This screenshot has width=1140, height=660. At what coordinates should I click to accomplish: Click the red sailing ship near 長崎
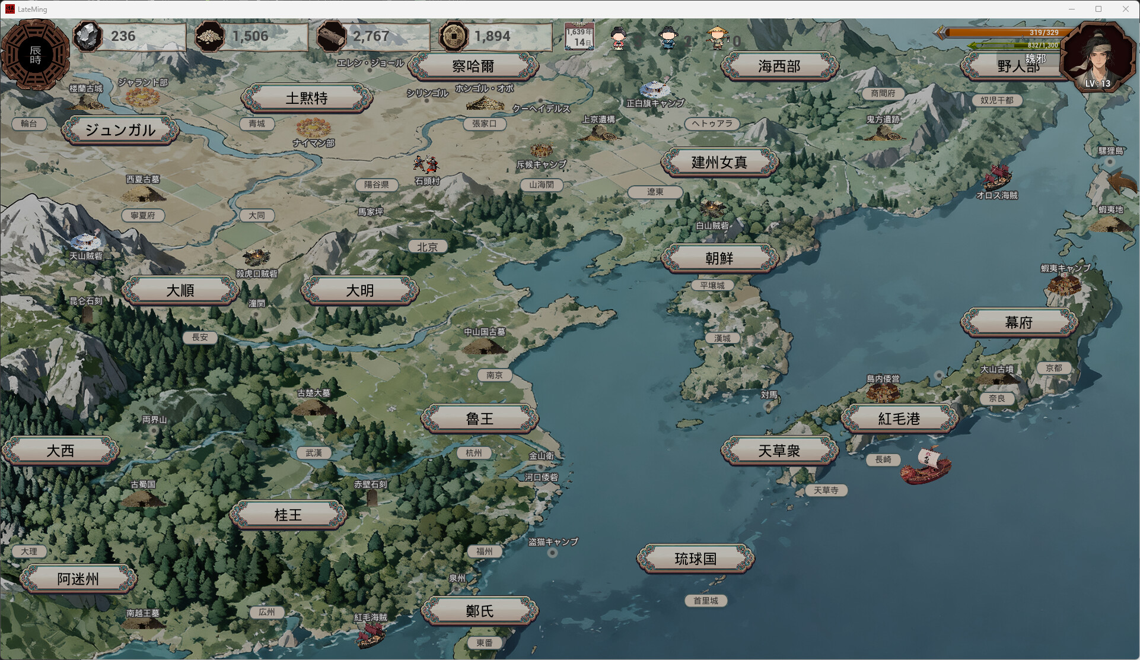[x=925, y=466]
